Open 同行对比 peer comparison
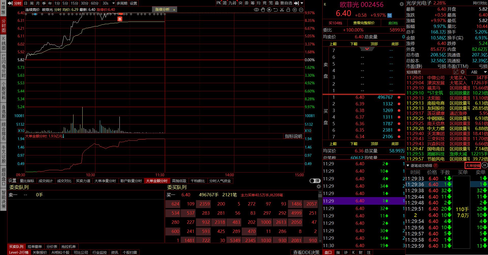Image resolution: width=488 pixels, height=255 pixels. tap(480, 3)
